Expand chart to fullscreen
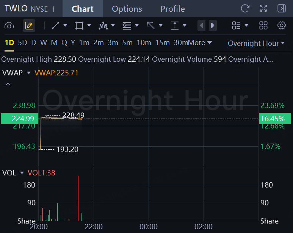This screenshot has height=233, width=293. pyautogui.click(x=263, y=8)
